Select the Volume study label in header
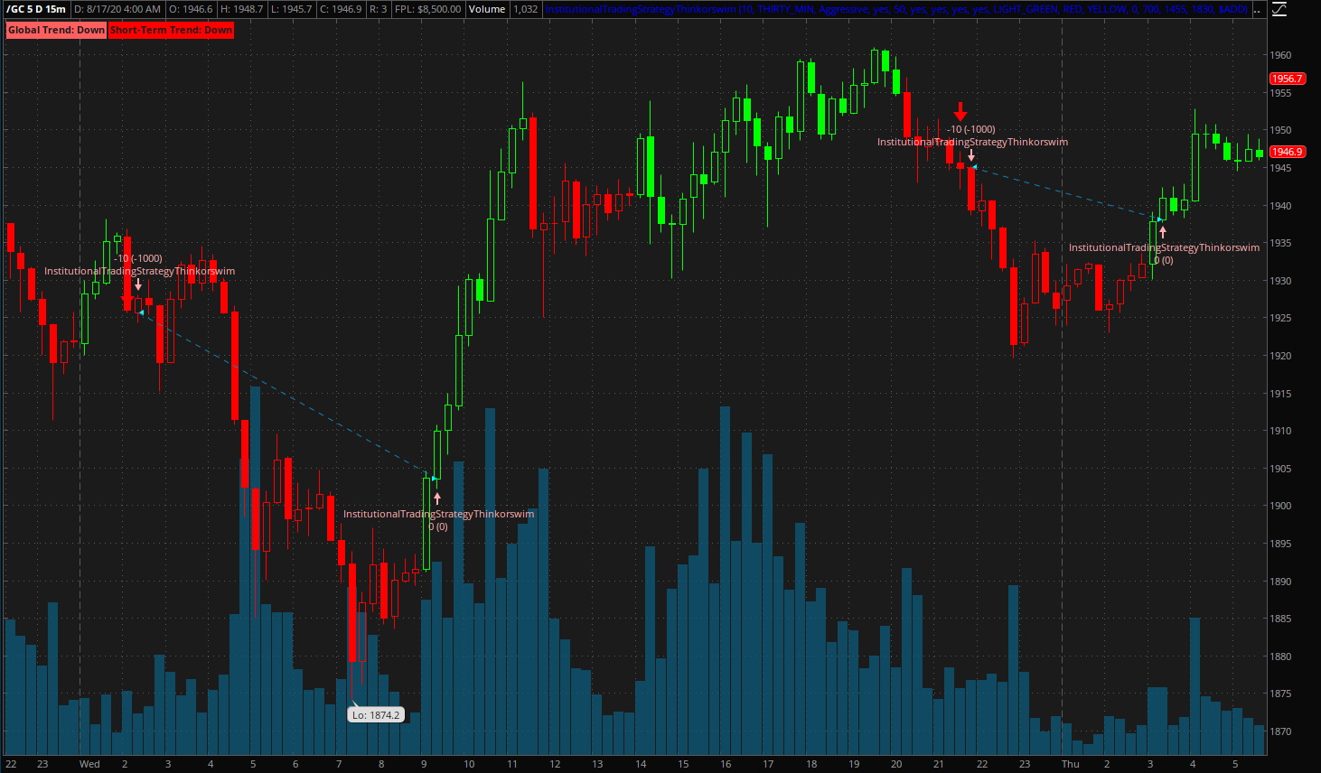 tap(487, 9)
